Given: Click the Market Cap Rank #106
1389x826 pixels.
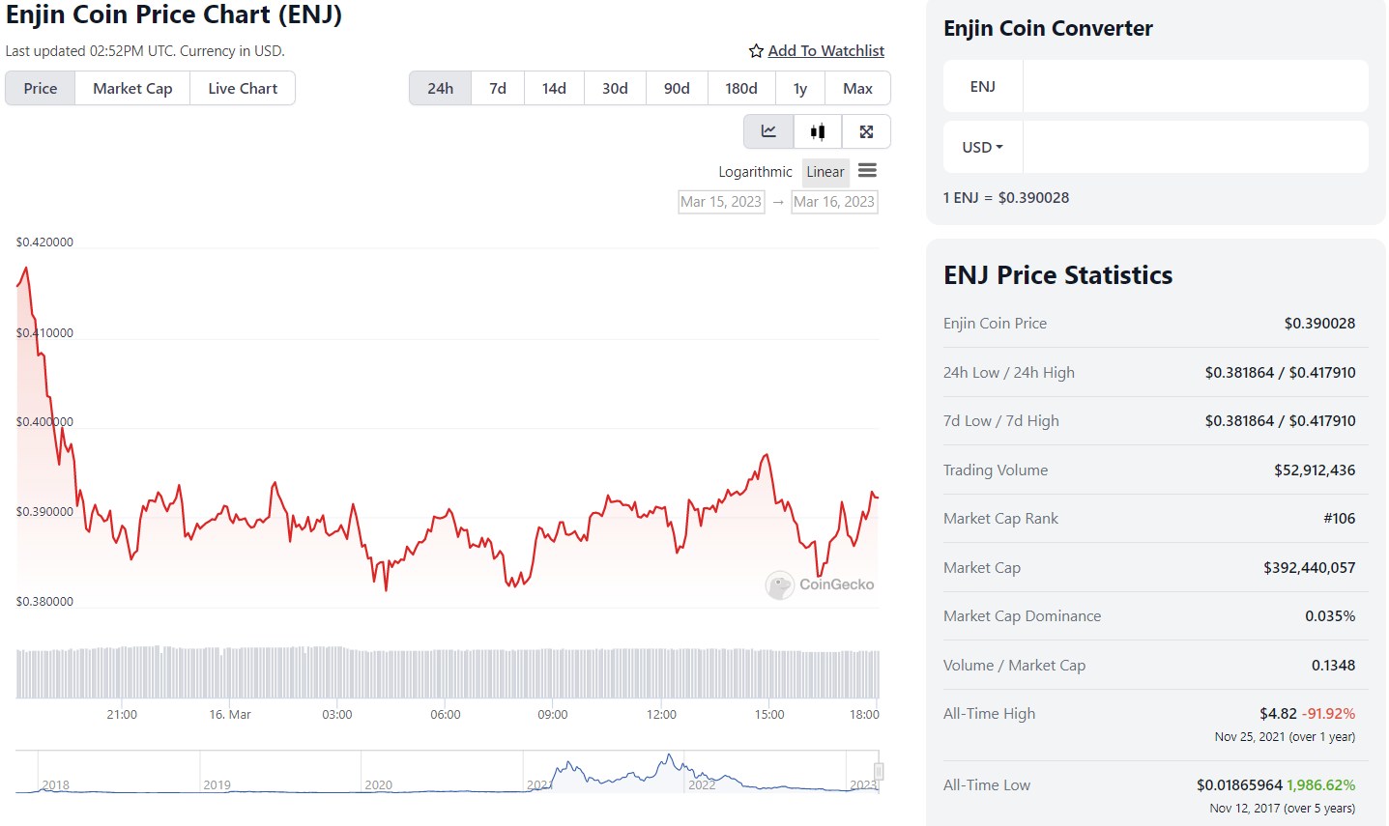Looking at the screenshot, I should [1340, 519].
